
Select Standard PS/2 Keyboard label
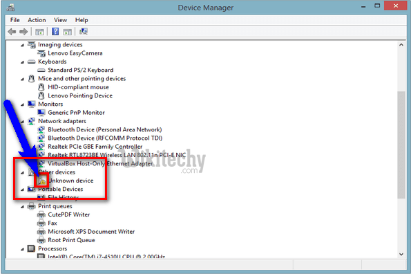[x=81, y=70]
